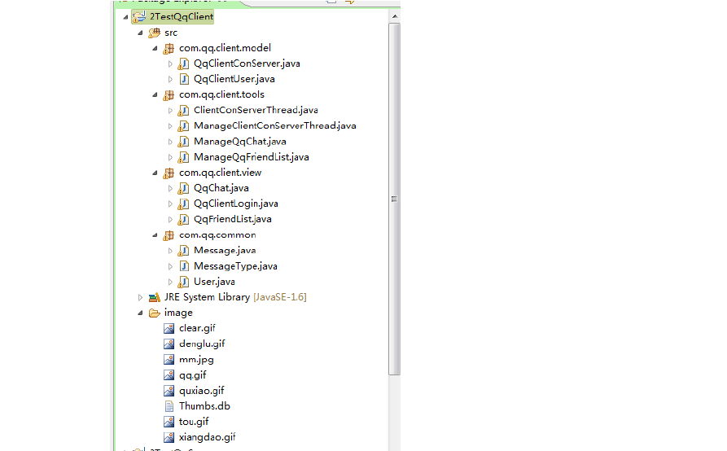Click the vertical scrollbar thumb

point(395,199)
